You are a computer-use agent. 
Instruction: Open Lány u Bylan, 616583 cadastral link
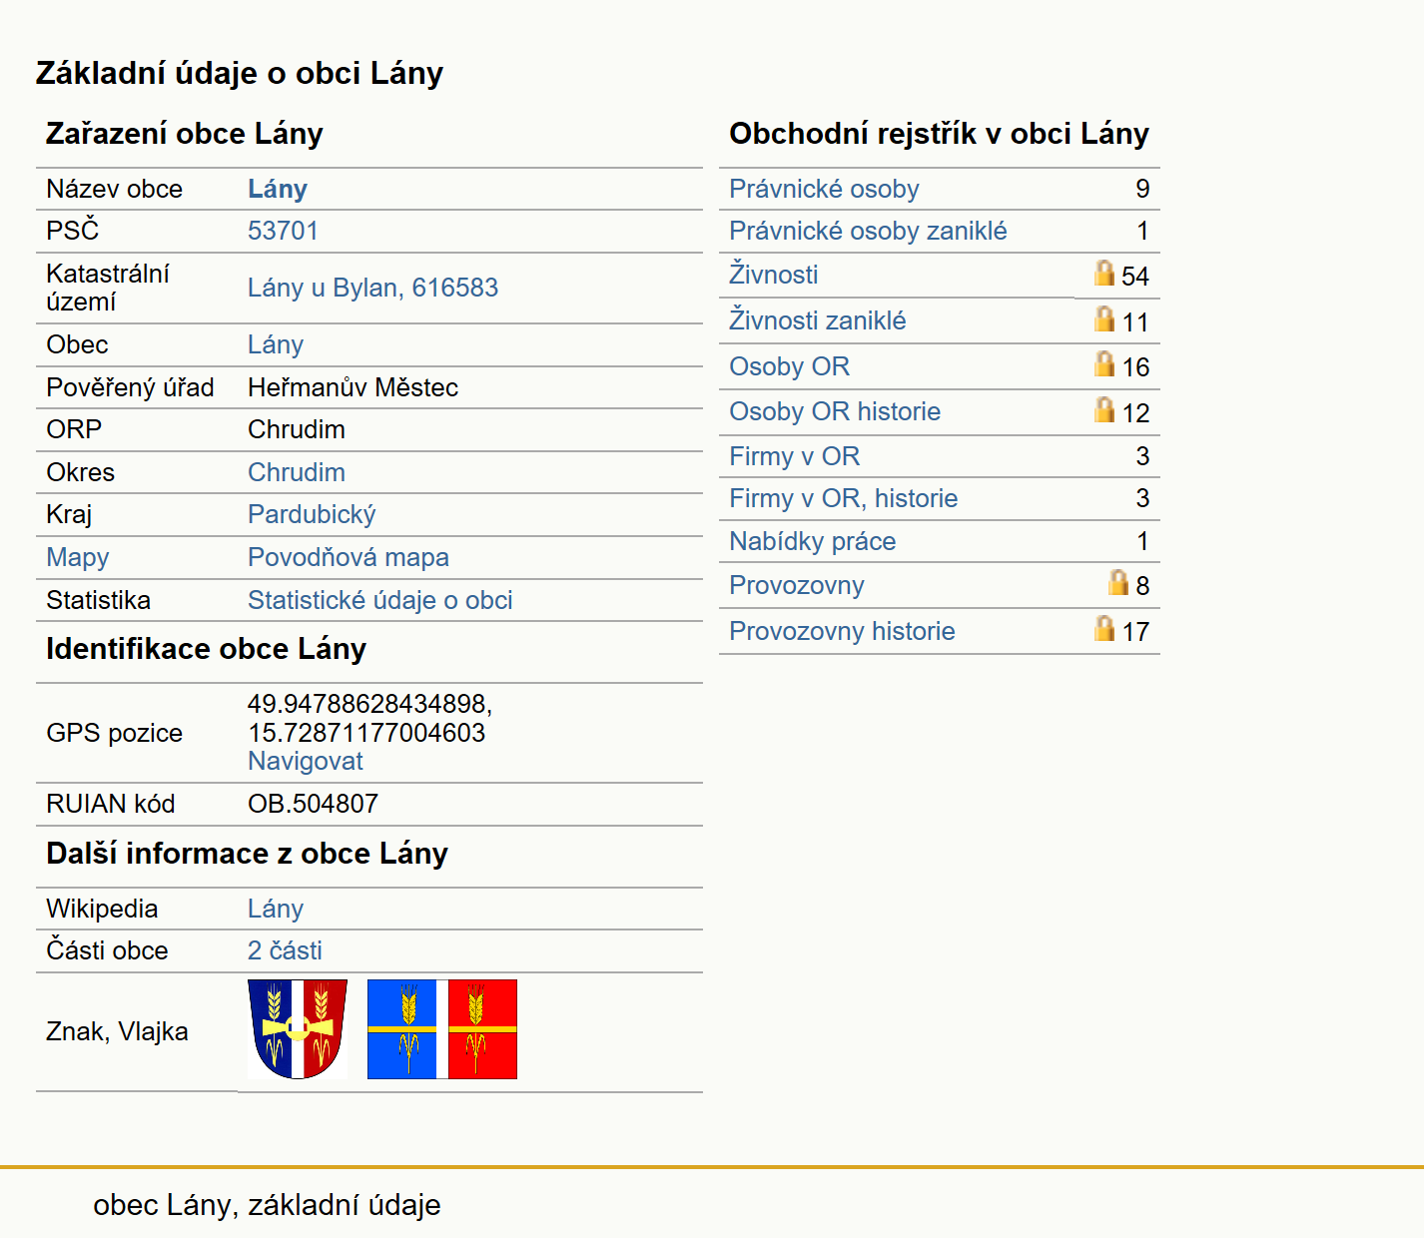pyautogui.click(x=372, y=288)
